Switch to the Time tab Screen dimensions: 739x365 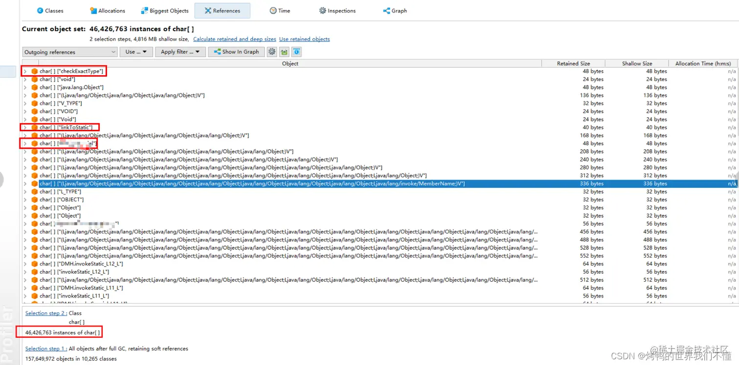tap(280, 11)
